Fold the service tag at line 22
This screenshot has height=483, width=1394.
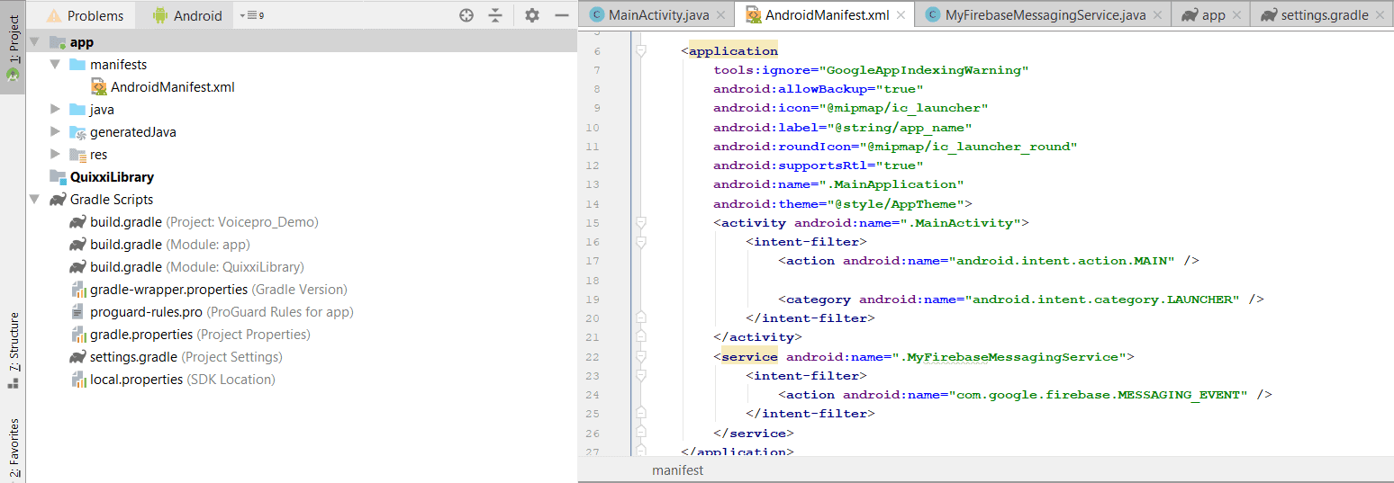tap(641, 357)
